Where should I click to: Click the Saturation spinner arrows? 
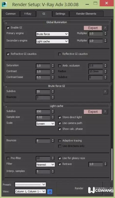pos(53,66)
